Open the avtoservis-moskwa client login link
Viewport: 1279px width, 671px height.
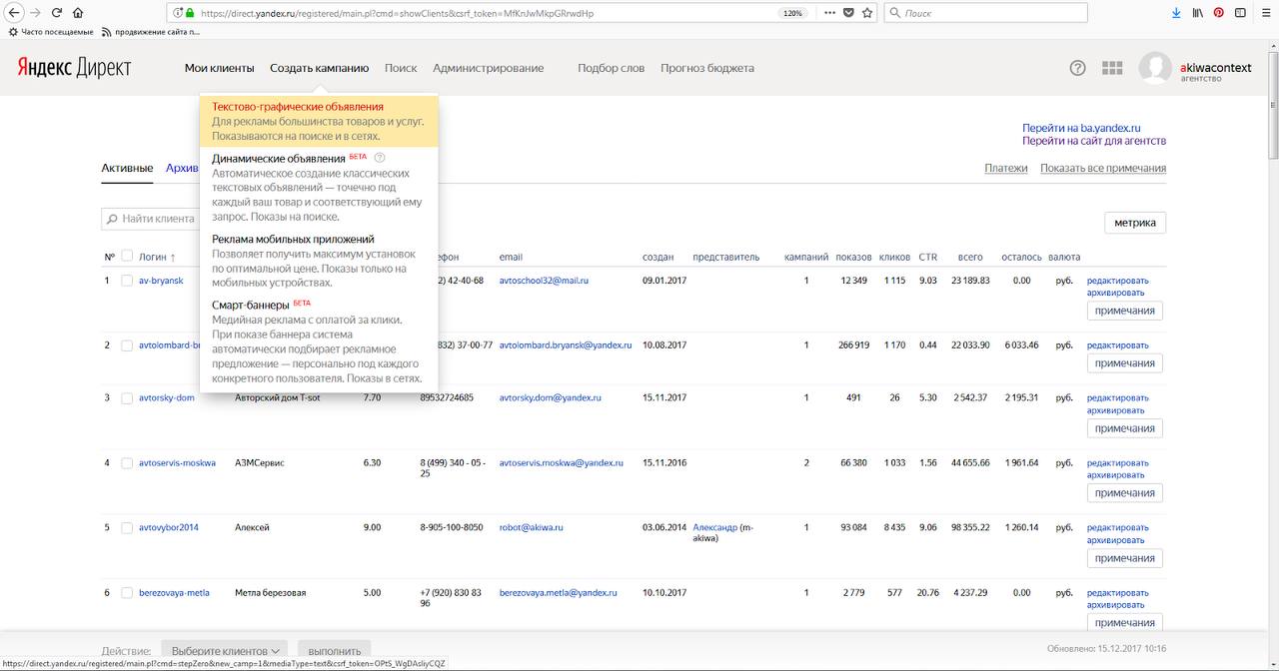177,463
